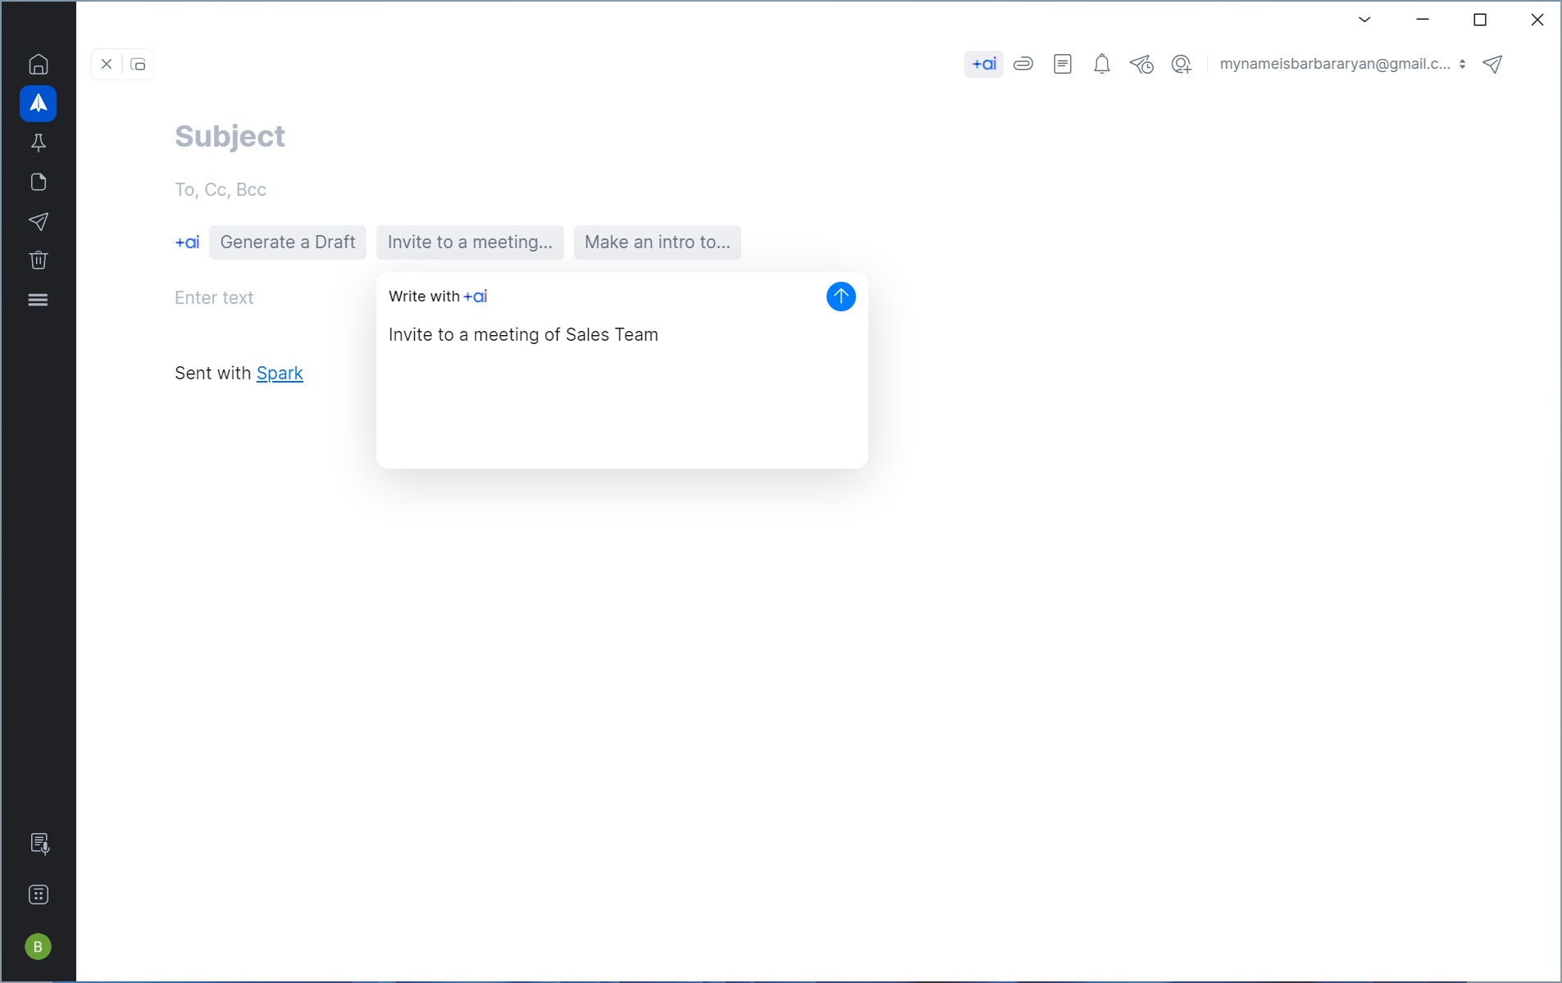Viewport: 1562px width, 983px height.
Task: Select the Generate a Draft suggestion
Action: (x=287, y=242)
